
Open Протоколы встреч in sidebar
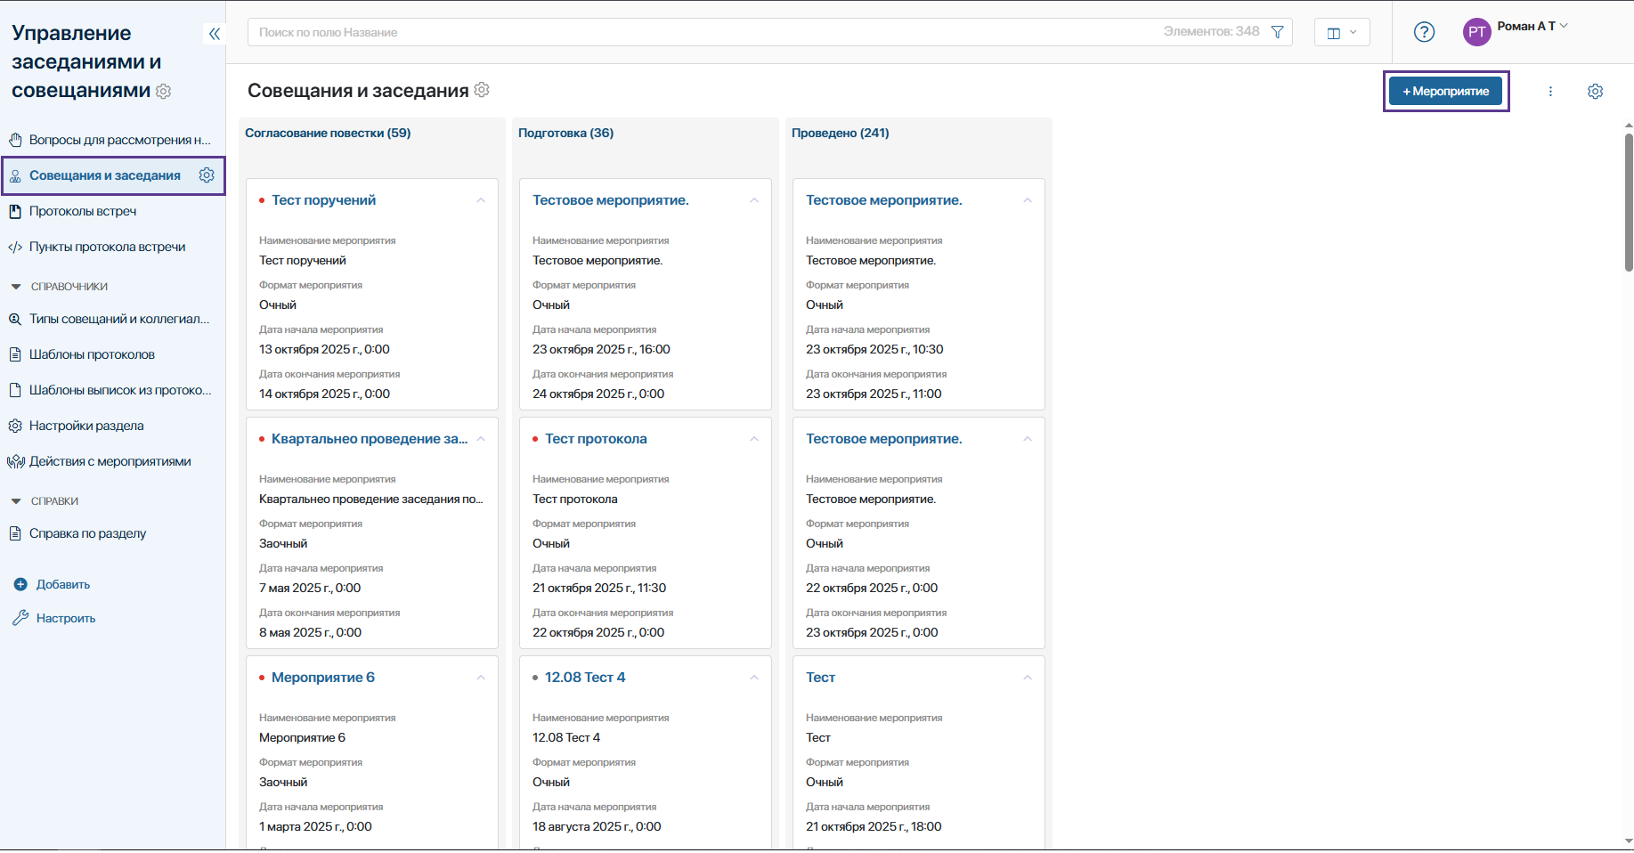click(x=83, y=211)
